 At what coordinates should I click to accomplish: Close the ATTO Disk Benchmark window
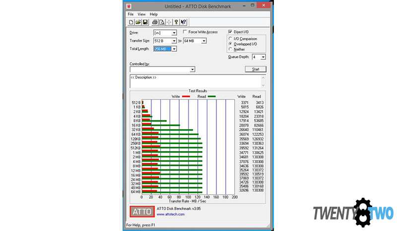coord(264,5)
